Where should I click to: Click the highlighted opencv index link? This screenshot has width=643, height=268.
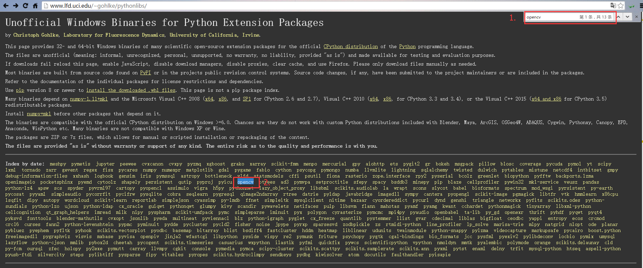click(x=245, y=182)
